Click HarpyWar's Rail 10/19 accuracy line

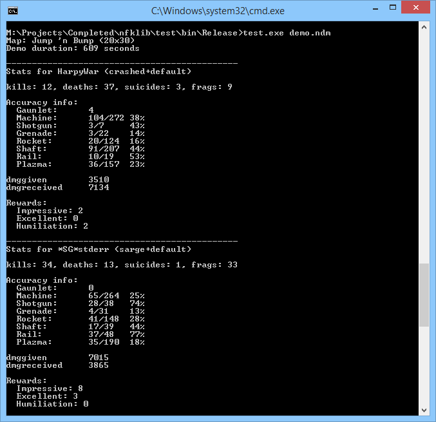point(81,157)
